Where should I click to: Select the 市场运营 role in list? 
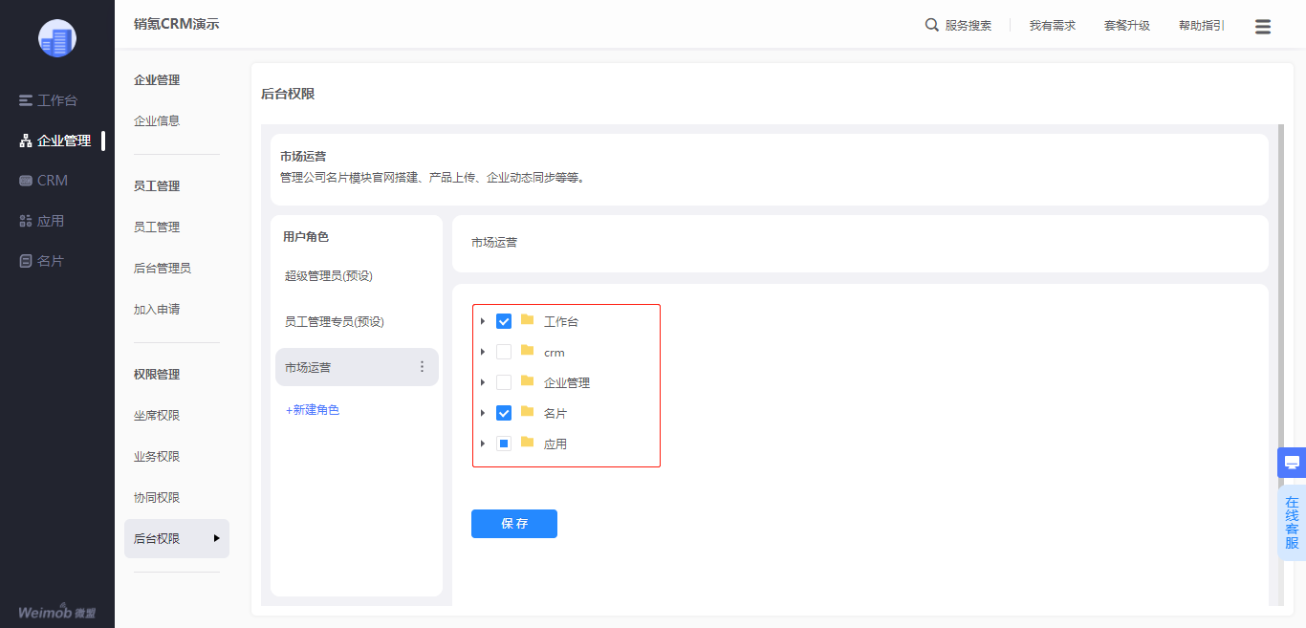click(357, 367)
